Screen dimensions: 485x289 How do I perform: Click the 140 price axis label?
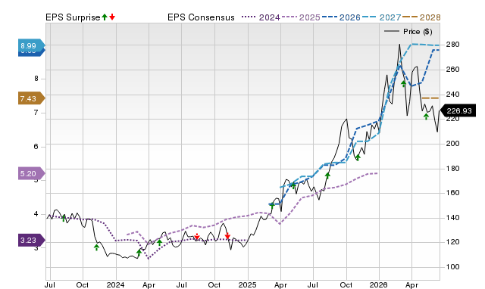point(452,218)
